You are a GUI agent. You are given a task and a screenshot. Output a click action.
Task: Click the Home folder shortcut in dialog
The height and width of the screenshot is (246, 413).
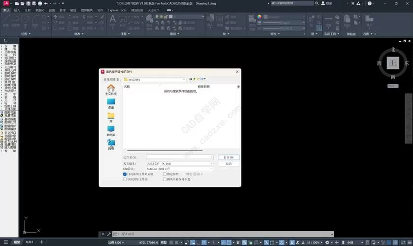pyautogui.click(x=111, y=90)
